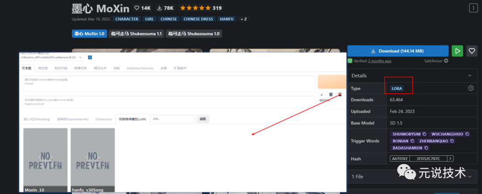
Task: Click the heart favorite button beside Download
Action: [x=472, y=51]
